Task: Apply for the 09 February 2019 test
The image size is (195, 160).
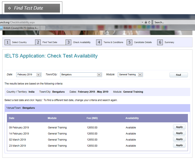Action: click(179, 127)
